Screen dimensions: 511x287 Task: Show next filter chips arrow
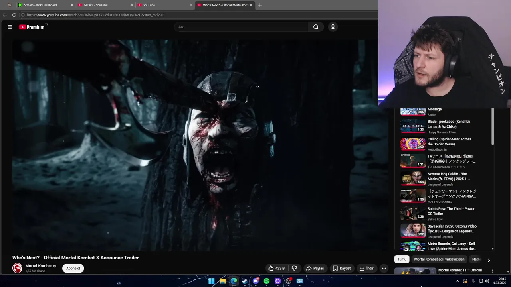pos(489,260)
